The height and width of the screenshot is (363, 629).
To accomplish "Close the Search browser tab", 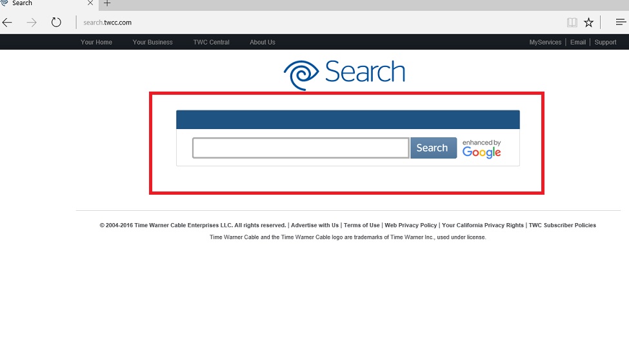I will click(x=90, y=3).
